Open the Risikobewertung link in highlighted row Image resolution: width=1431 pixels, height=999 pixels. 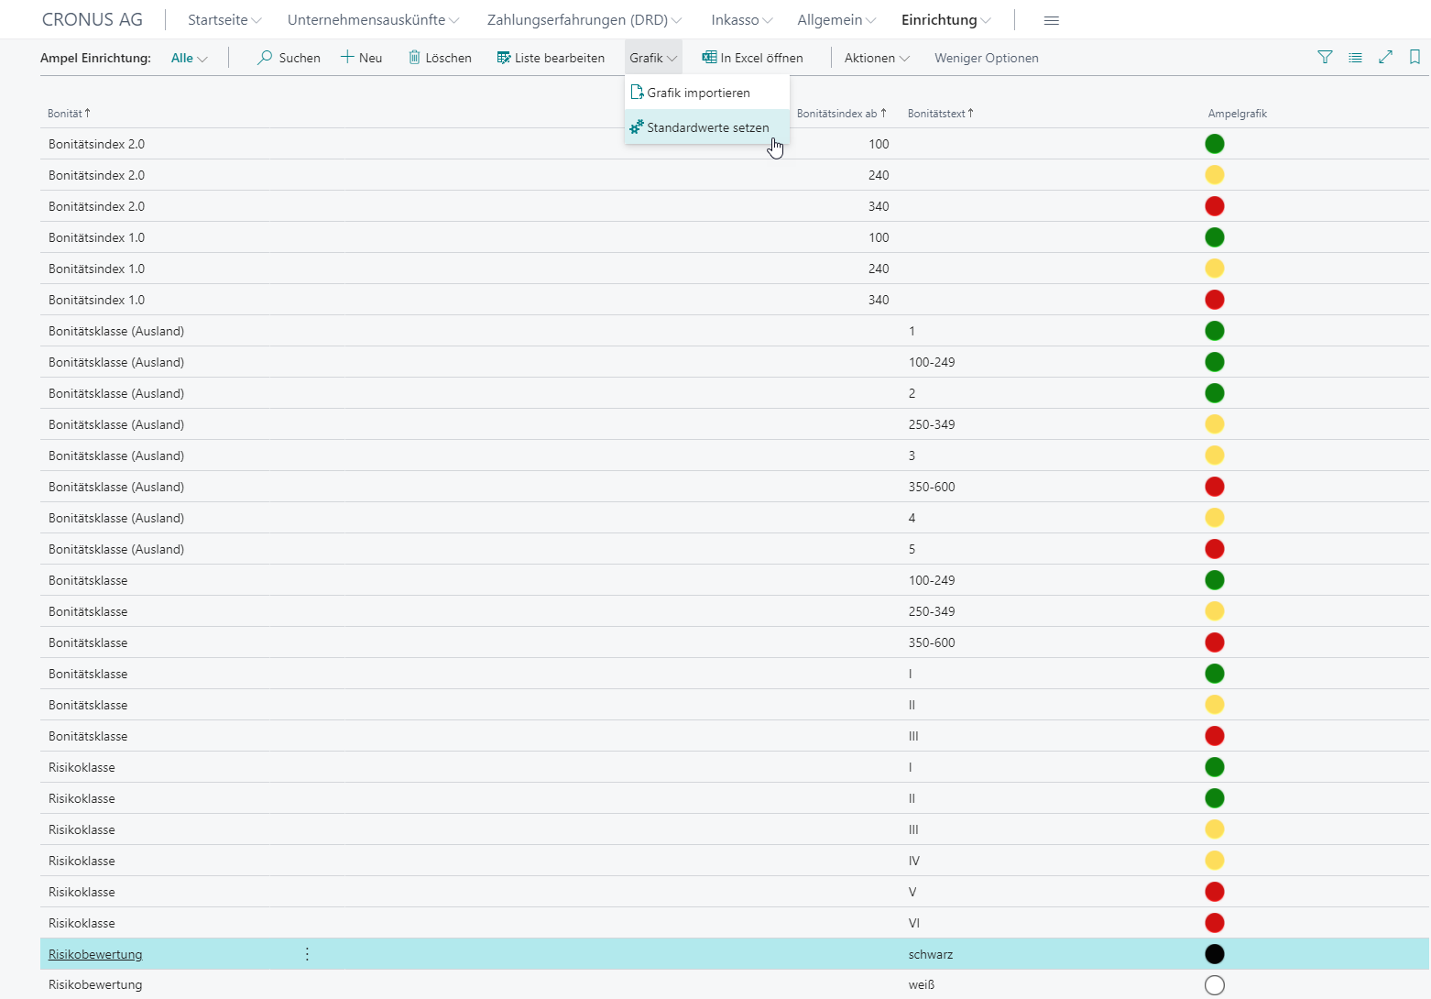click(95, 954)
